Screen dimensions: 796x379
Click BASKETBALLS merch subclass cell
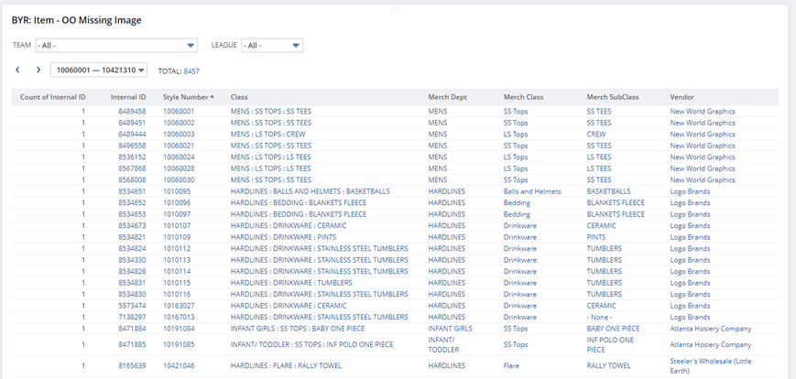[x=608, y=191]
